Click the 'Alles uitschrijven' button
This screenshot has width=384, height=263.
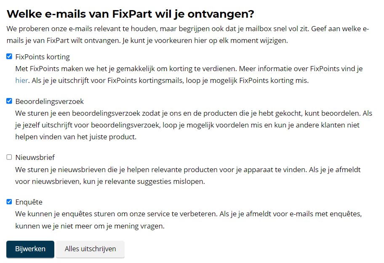[90, 249]
